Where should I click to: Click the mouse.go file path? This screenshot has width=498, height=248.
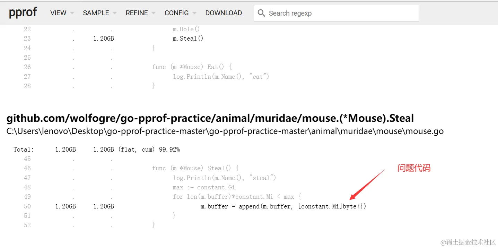[x=225, y=131]
